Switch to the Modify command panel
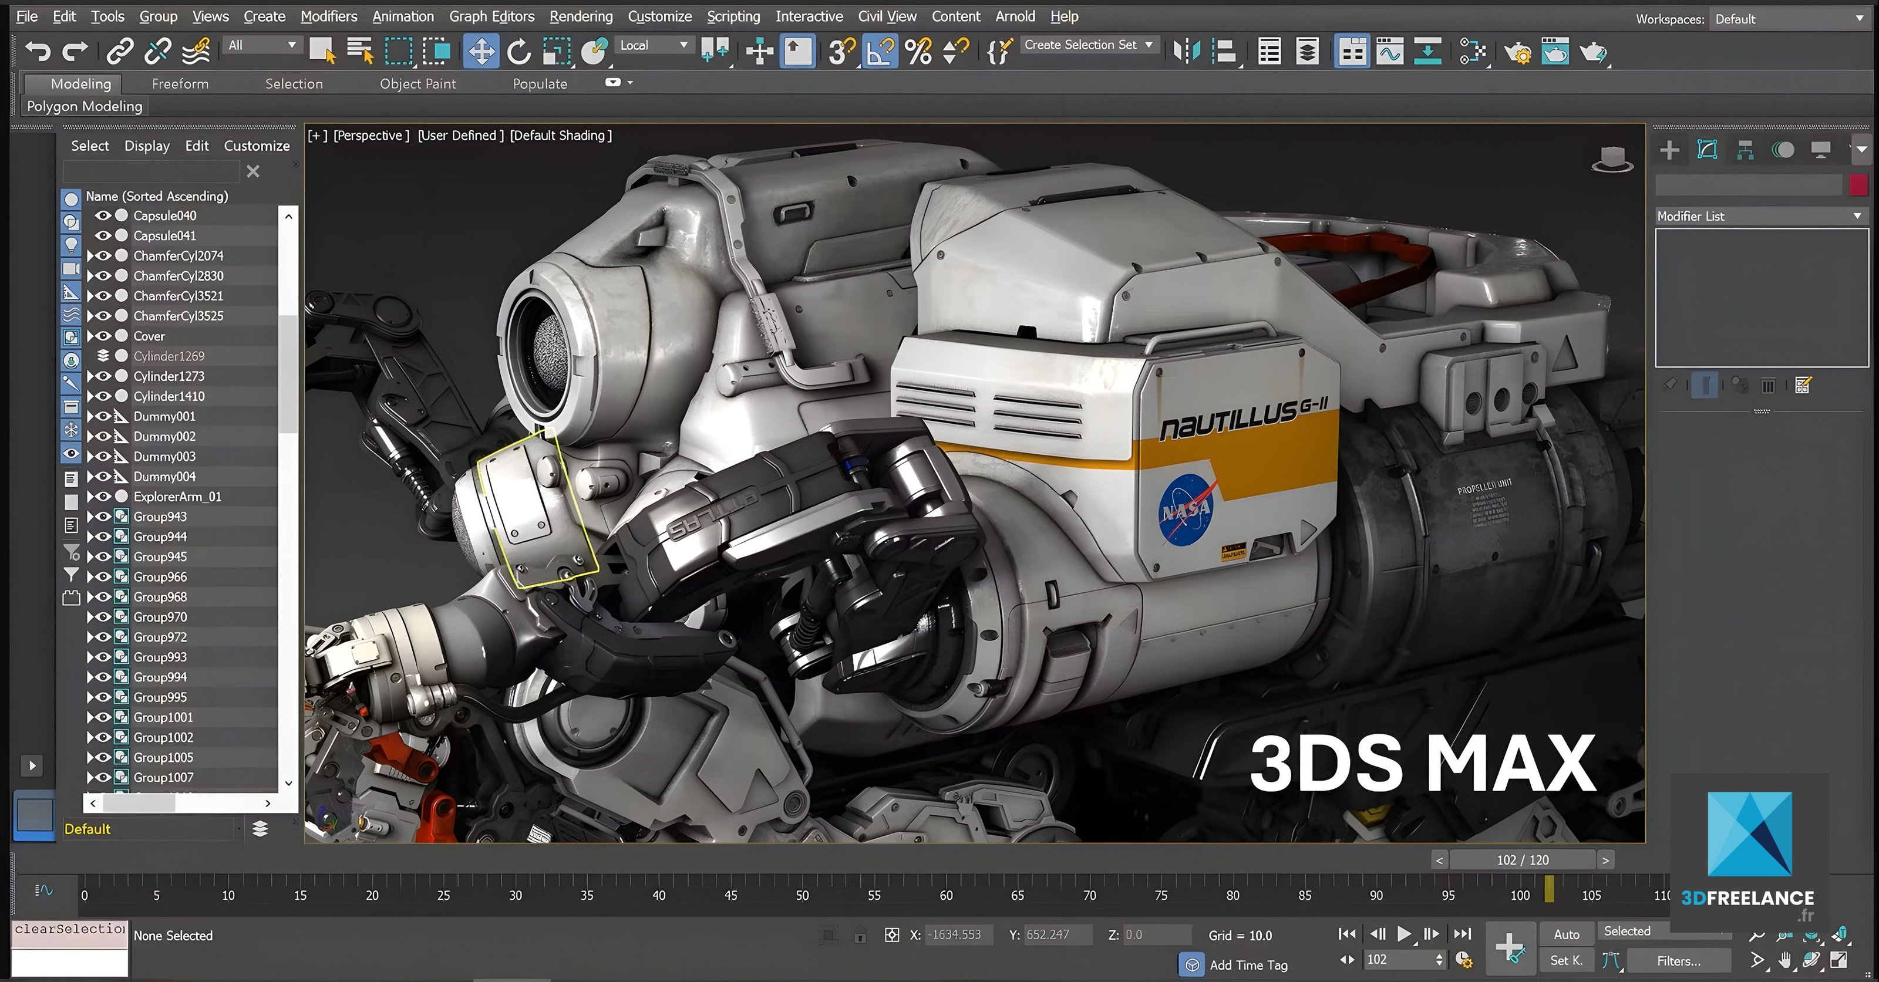The width and height of the screenshot is (1879, 982). click(x=1707, y=150)
